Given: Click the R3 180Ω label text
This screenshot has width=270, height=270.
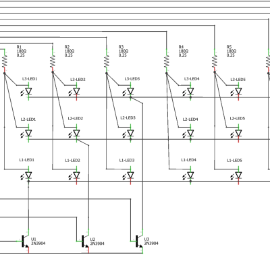Looking at the screenshot, I should pyautogui.click(x=124, y=51).
